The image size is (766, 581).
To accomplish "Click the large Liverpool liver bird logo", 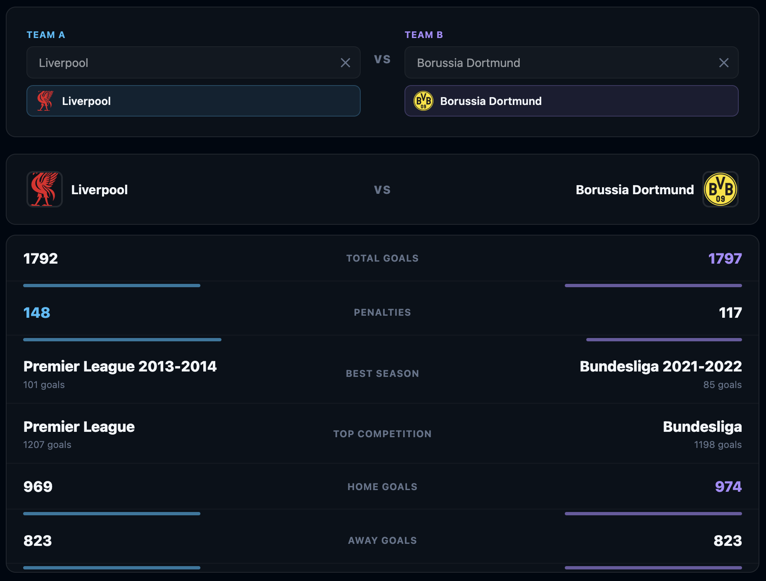I will coord(45,189).
